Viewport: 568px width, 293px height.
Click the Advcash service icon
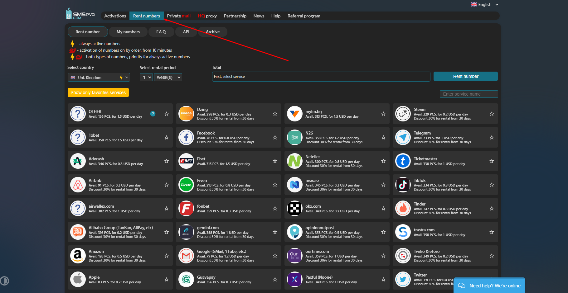click(78, 161)
